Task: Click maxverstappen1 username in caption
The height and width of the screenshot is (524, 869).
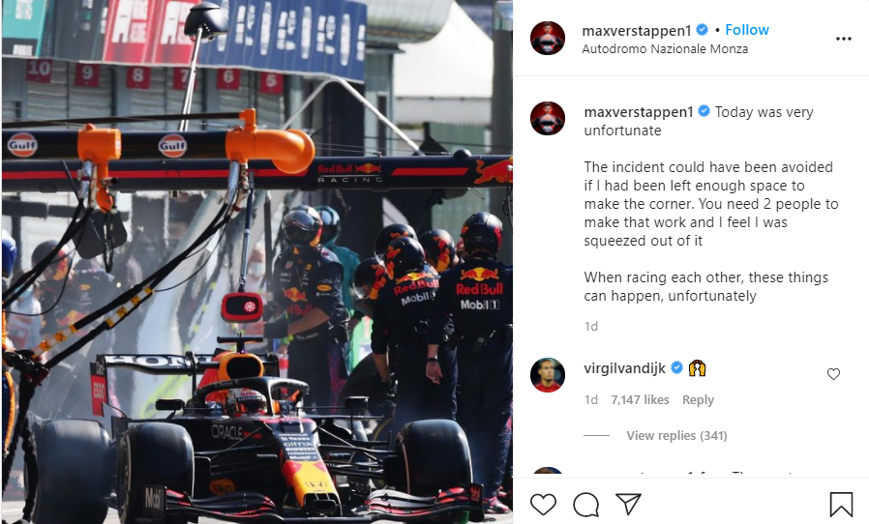Action: 639,112
